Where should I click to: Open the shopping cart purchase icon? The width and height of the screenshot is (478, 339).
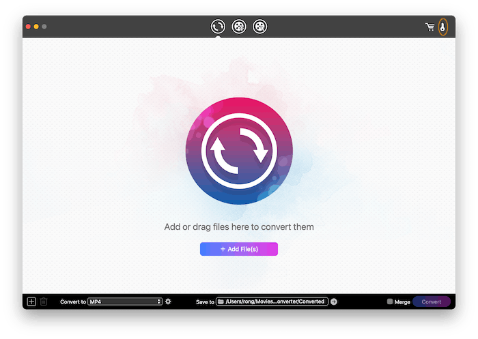(x=430, y=27)
